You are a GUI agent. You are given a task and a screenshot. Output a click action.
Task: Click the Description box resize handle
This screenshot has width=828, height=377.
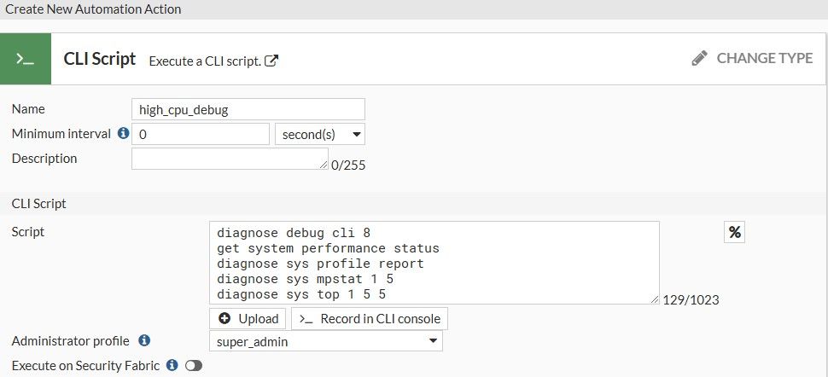[324, 165]
